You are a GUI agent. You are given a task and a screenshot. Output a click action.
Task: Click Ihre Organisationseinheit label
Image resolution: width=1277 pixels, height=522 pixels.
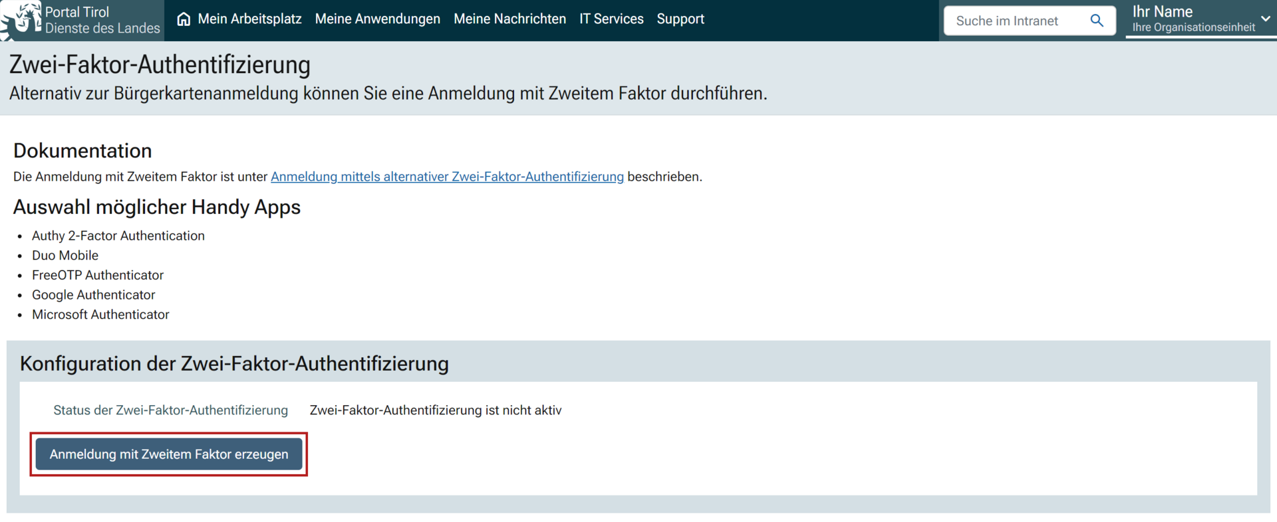(1194, 27)
